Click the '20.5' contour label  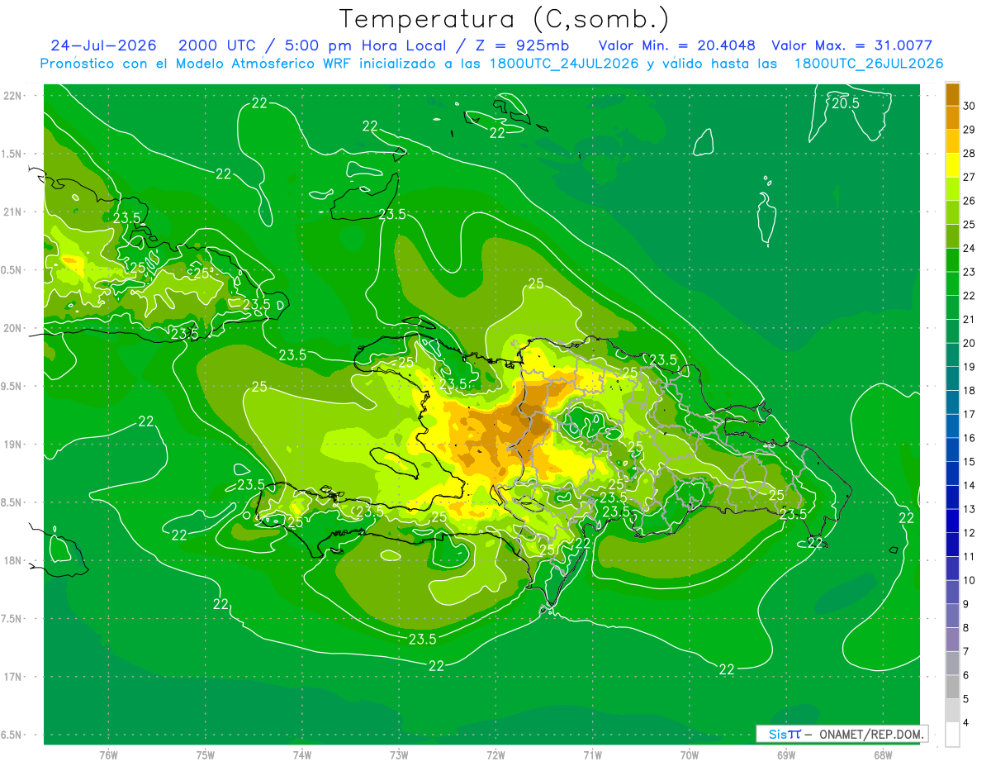(846, 103)
